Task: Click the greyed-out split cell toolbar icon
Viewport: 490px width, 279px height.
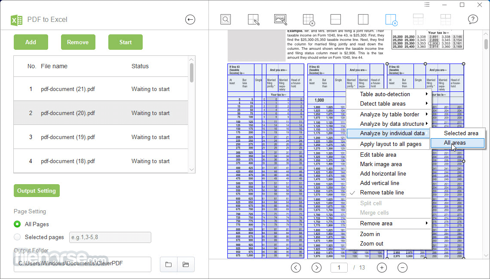Action: click(445, 19)
